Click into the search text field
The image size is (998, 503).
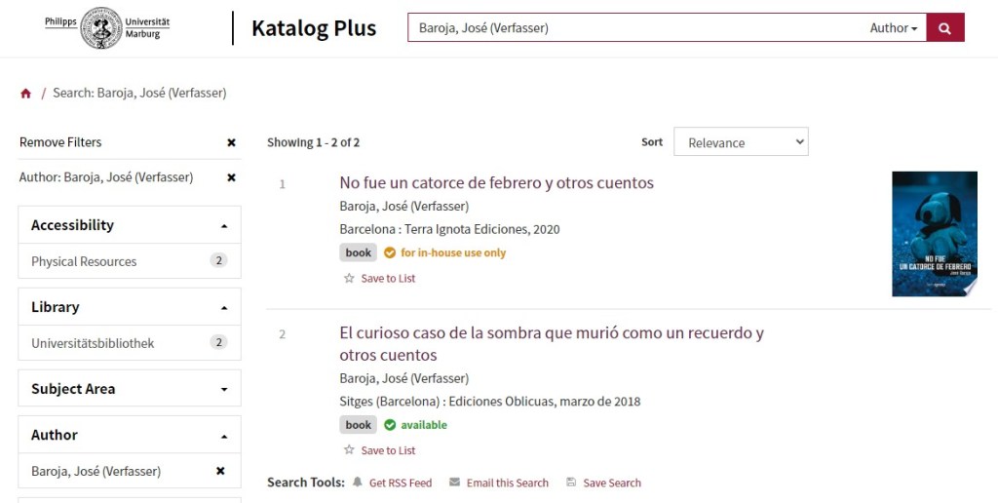point(633,28)
